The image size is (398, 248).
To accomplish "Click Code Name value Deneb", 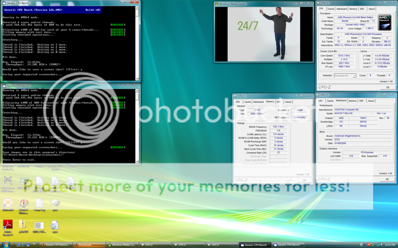I will coord(345,21).
